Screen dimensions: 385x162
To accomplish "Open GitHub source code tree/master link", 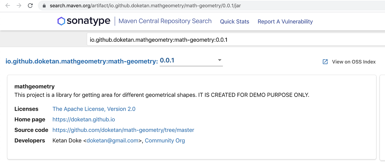I will point(123,130).
